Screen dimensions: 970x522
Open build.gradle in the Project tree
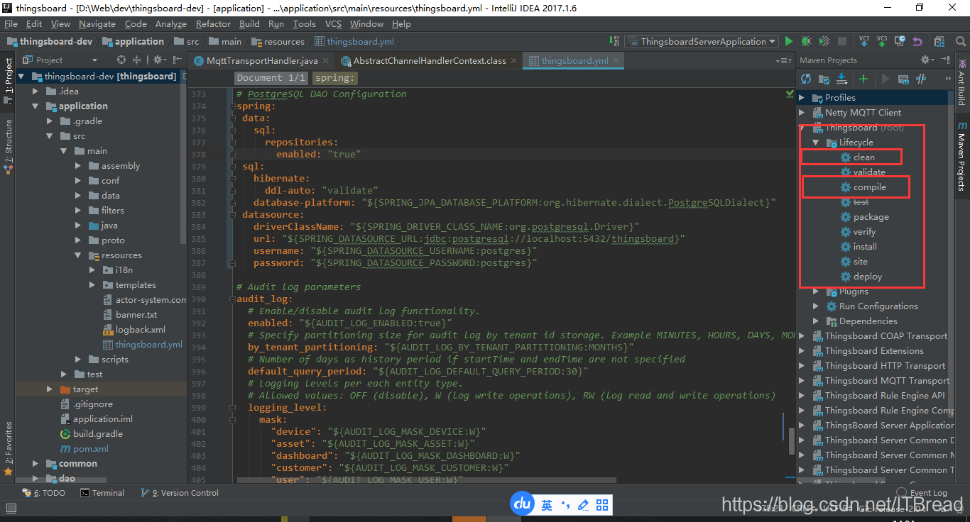pos(98,434)
